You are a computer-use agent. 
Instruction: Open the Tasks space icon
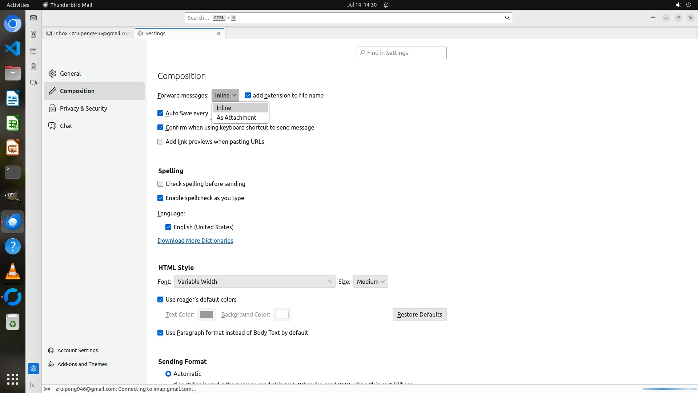(x=33, y=67)
